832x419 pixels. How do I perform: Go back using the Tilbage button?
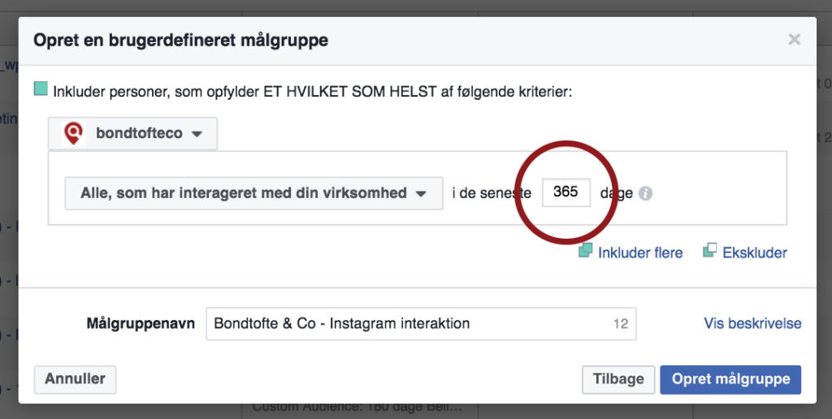pos(618,379)
